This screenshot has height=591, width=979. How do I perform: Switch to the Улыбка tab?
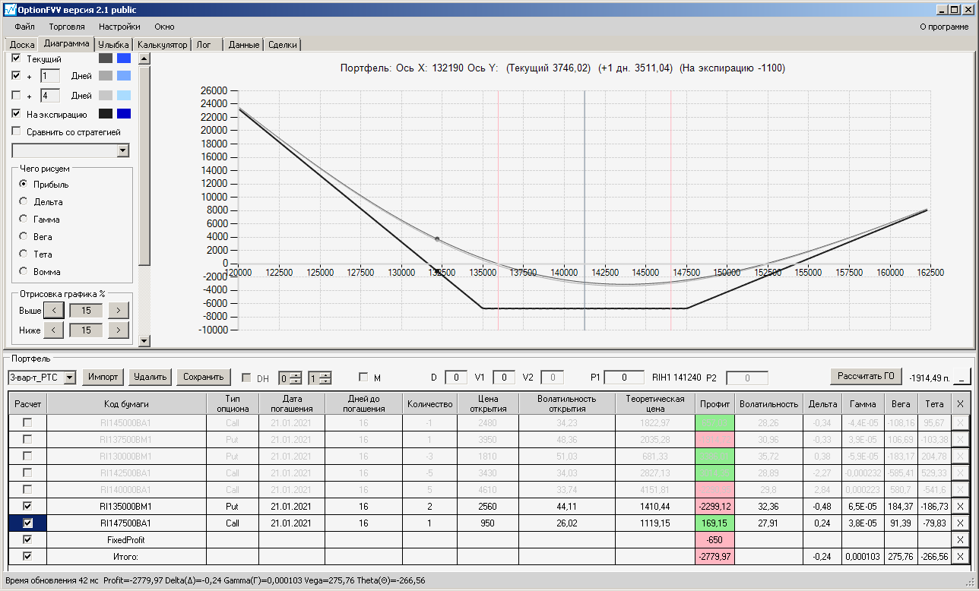point(114,45)
